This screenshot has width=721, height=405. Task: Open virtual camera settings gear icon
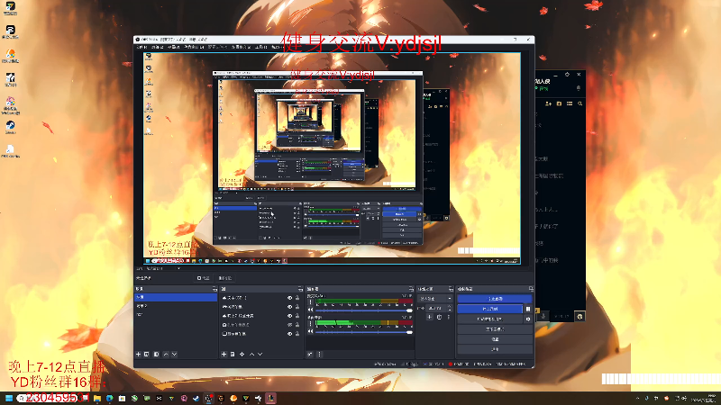[x=528, y=319]
